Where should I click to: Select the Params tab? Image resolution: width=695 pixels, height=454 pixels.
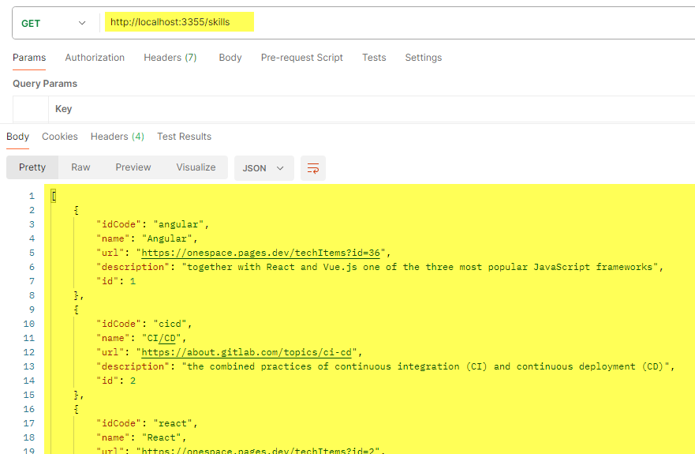click(29, 58)
